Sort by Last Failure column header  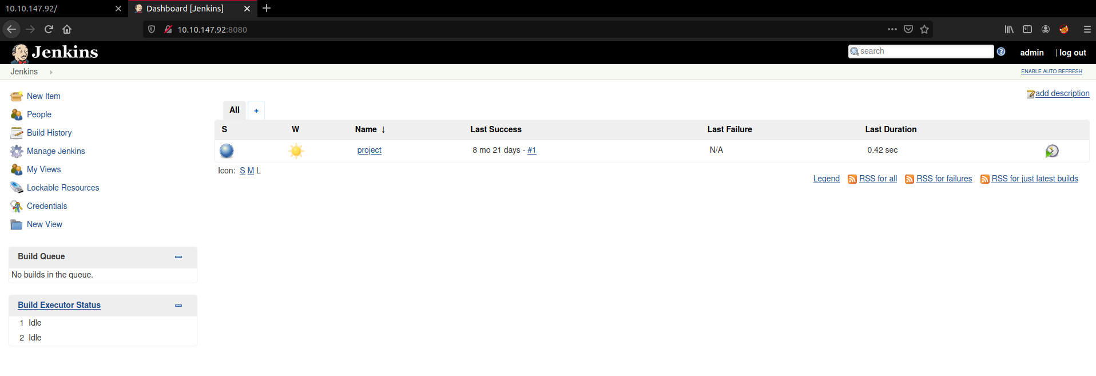729,129
